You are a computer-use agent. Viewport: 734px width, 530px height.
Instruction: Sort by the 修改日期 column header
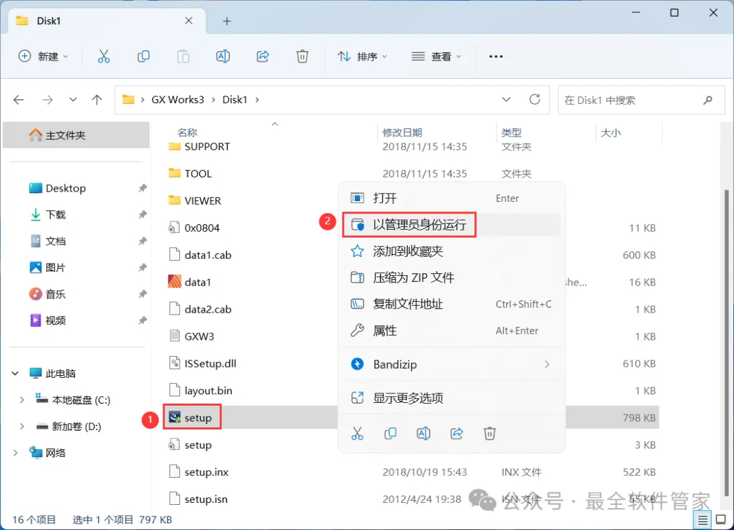(x=402, y=132)
